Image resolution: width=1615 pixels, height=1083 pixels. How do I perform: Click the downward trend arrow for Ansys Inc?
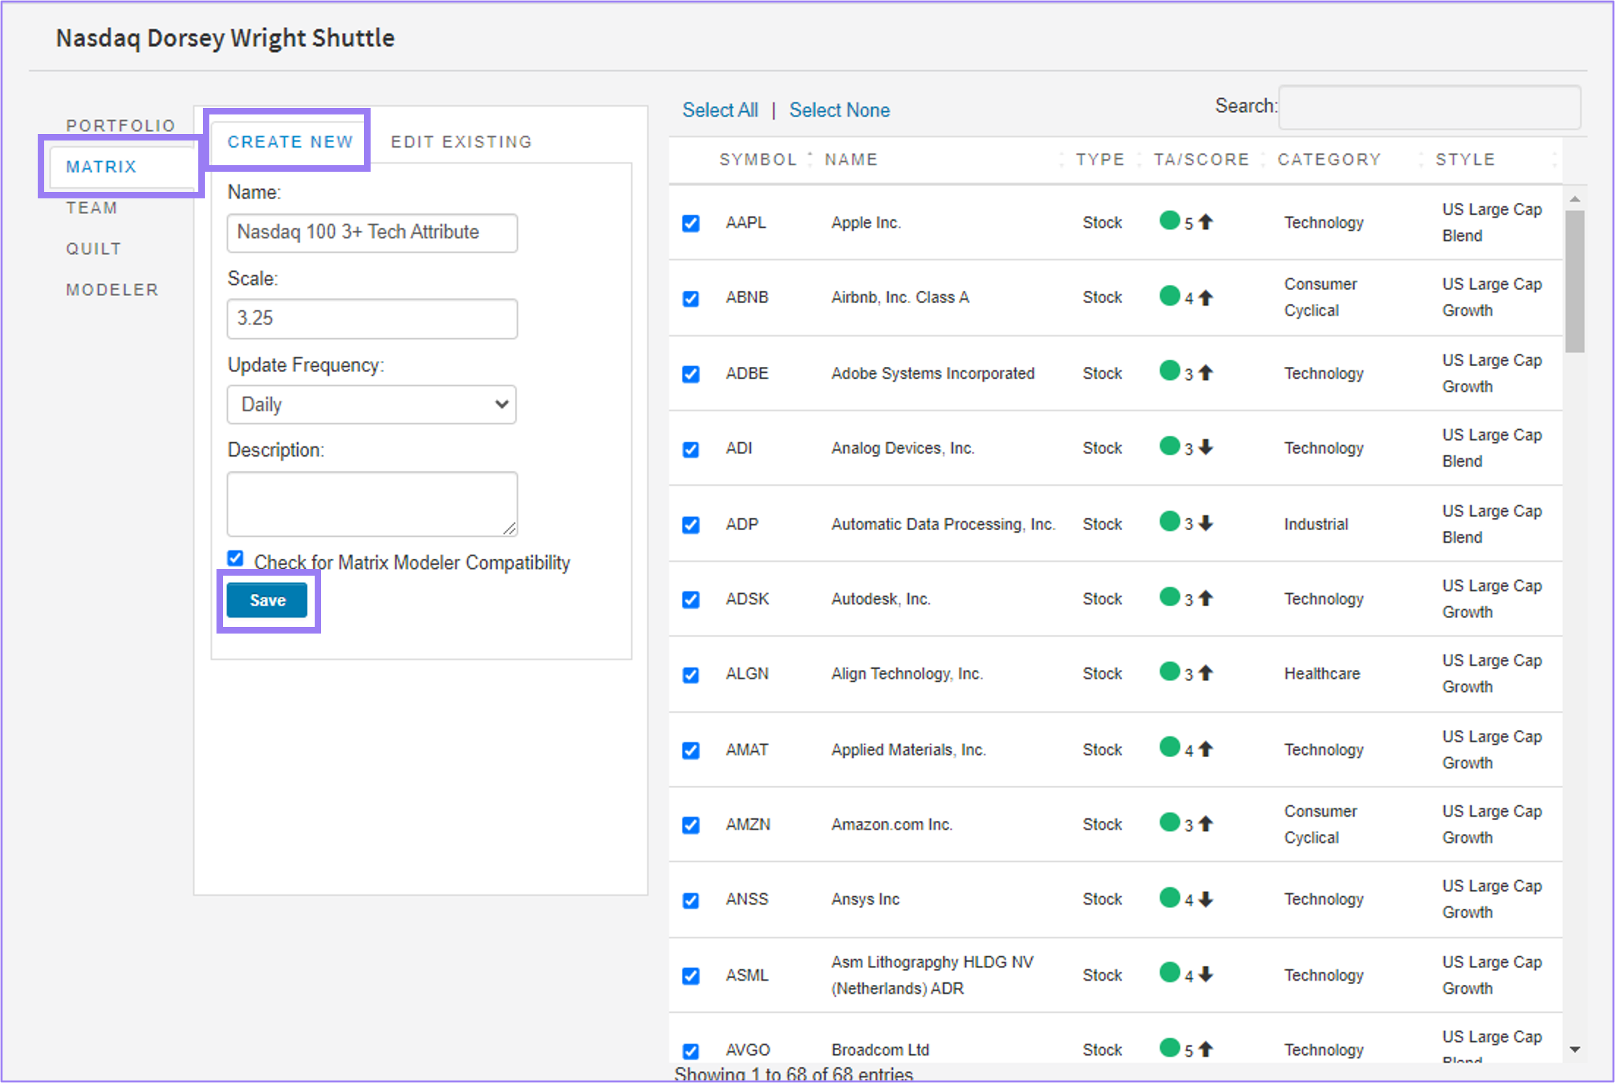click(1207, 898)
